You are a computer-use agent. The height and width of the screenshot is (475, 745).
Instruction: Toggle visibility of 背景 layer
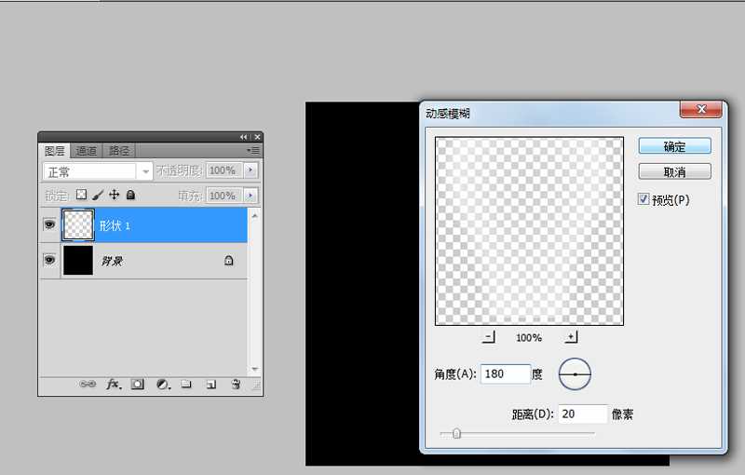coord(49,261)
